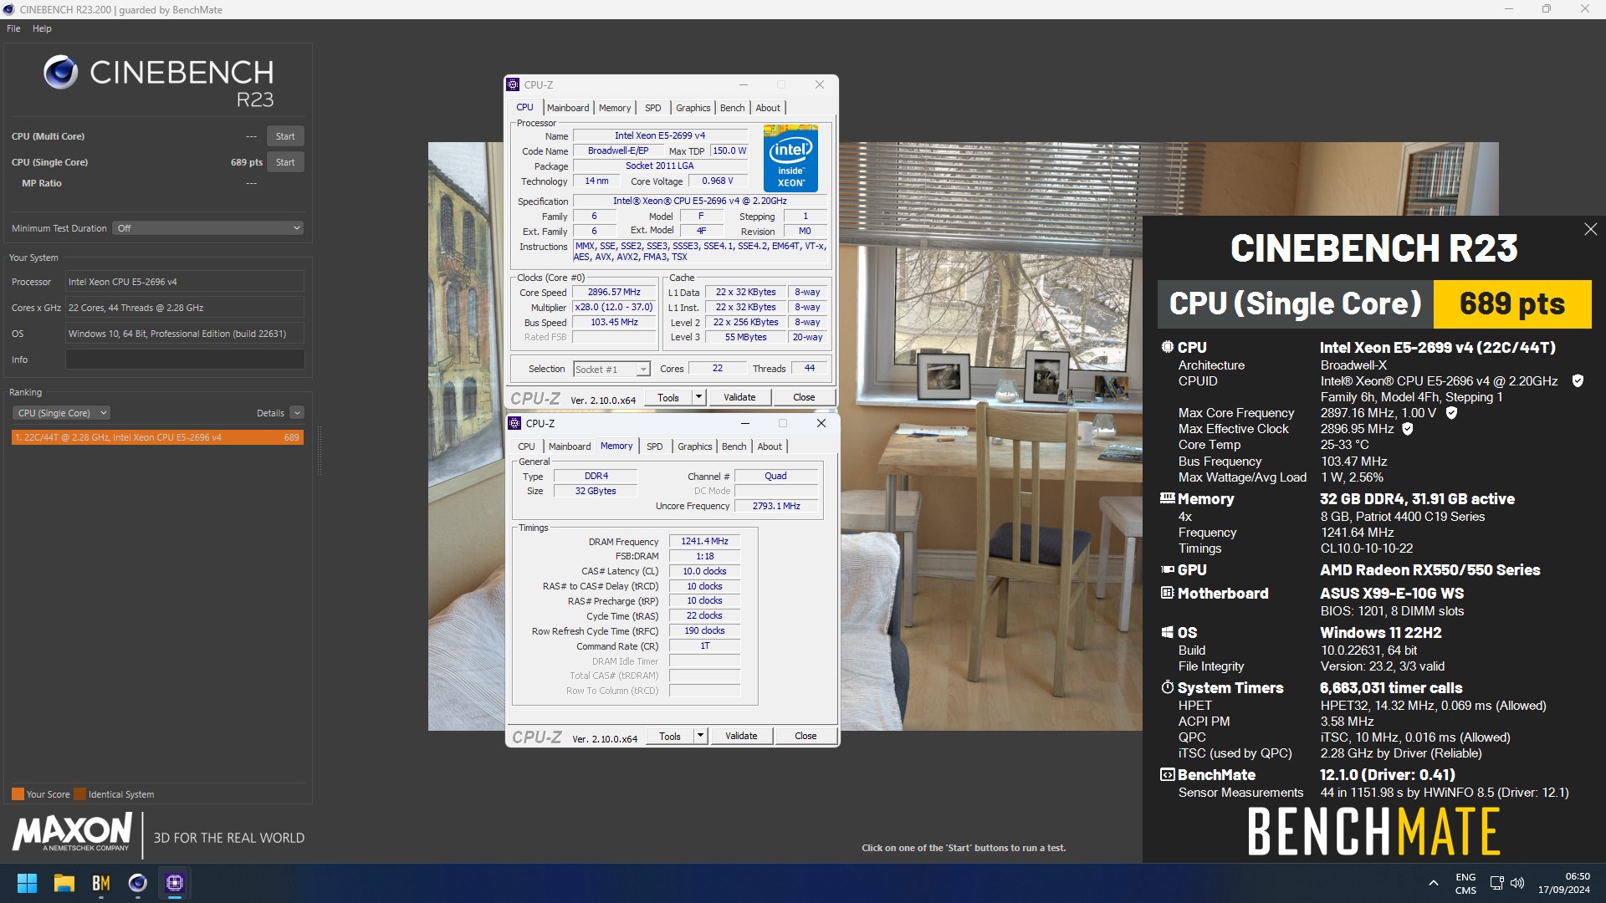Open Cinebench taskbar icon
The width and height of the screenshot is (1606, 903).
[138, 883]
